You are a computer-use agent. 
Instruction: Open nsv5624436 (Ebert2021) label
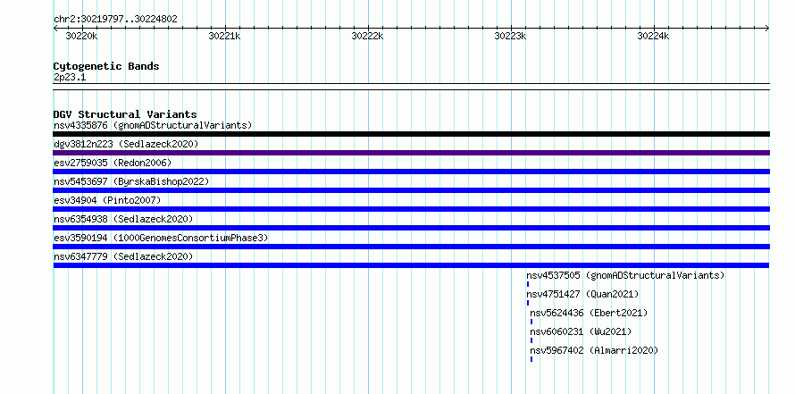click(589, 313)
